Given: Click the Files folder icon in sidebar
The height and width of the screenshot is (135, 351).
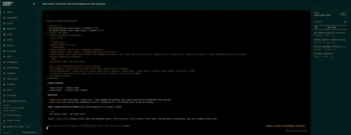Looking at the screenshot, I should pyautogui.click(x=4, y=23).
